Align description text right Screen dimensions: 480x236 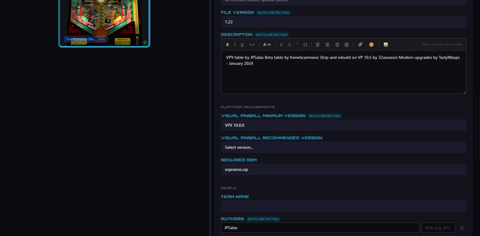[x=337, y=45]
